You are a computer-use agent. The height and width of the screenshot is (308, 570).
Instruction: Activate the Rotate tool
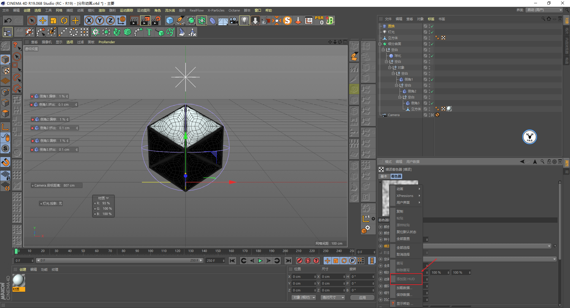64,20
